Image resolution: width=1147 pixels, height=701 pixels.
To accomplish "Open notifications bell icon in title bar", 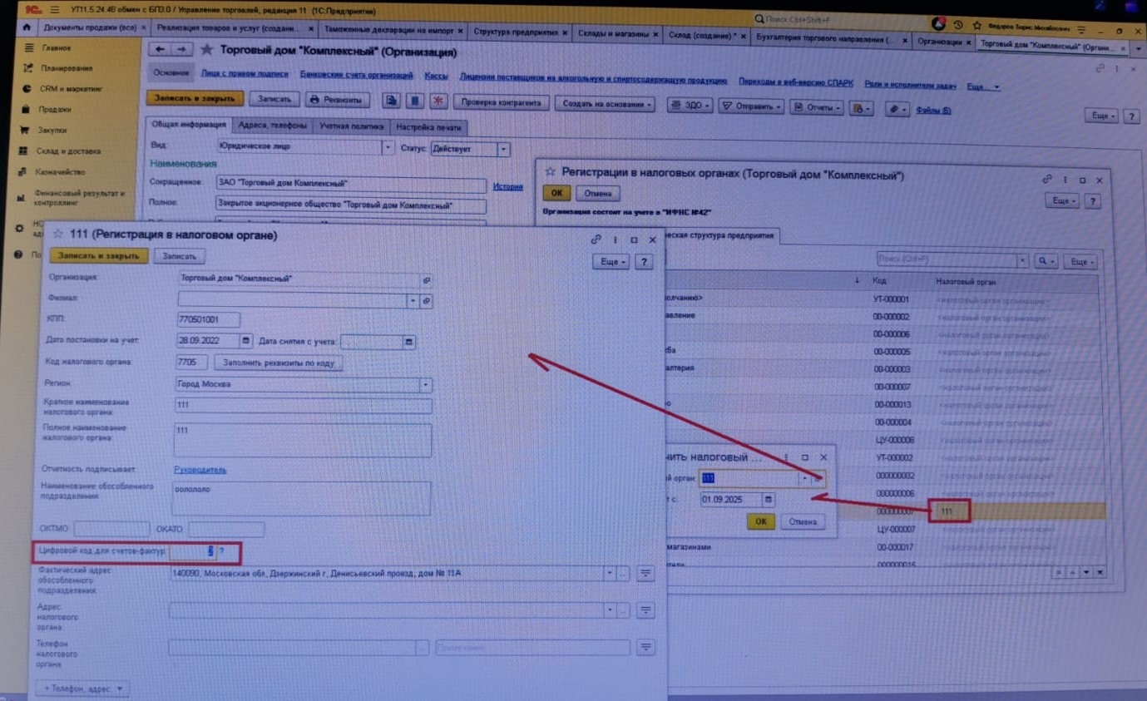I will (x=938, y=24).
